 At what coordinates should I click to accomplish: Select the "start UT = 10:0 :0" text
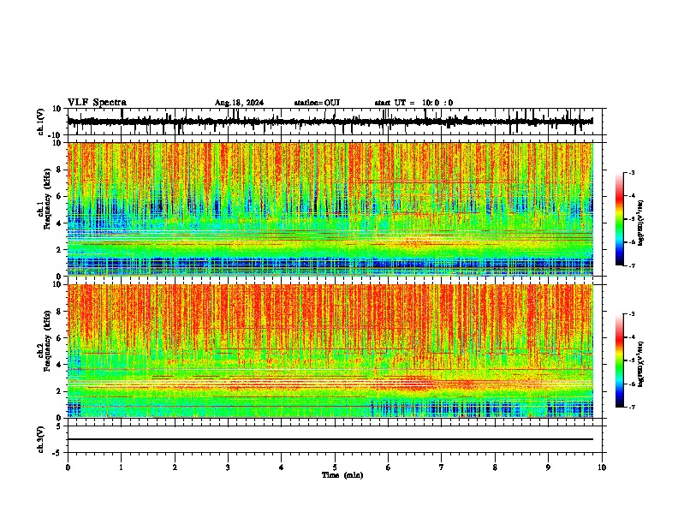[x=413, y=103]
